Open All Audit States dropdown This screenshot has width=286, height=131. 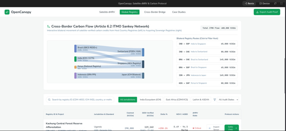[228, 100]
